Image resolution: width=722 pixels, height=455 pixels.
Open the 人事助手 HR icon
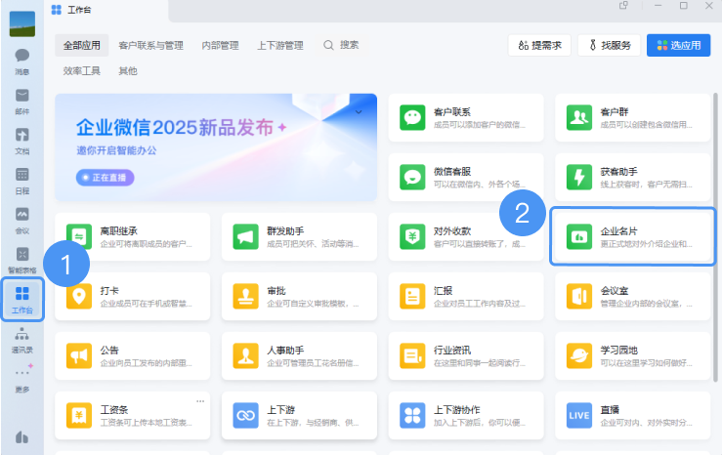click(x=245, y=355)
